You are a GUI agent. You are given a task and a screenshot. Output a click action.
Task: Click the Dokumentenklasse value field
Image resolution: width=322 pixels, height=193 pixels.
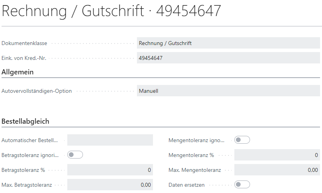[x=228, y=43]
